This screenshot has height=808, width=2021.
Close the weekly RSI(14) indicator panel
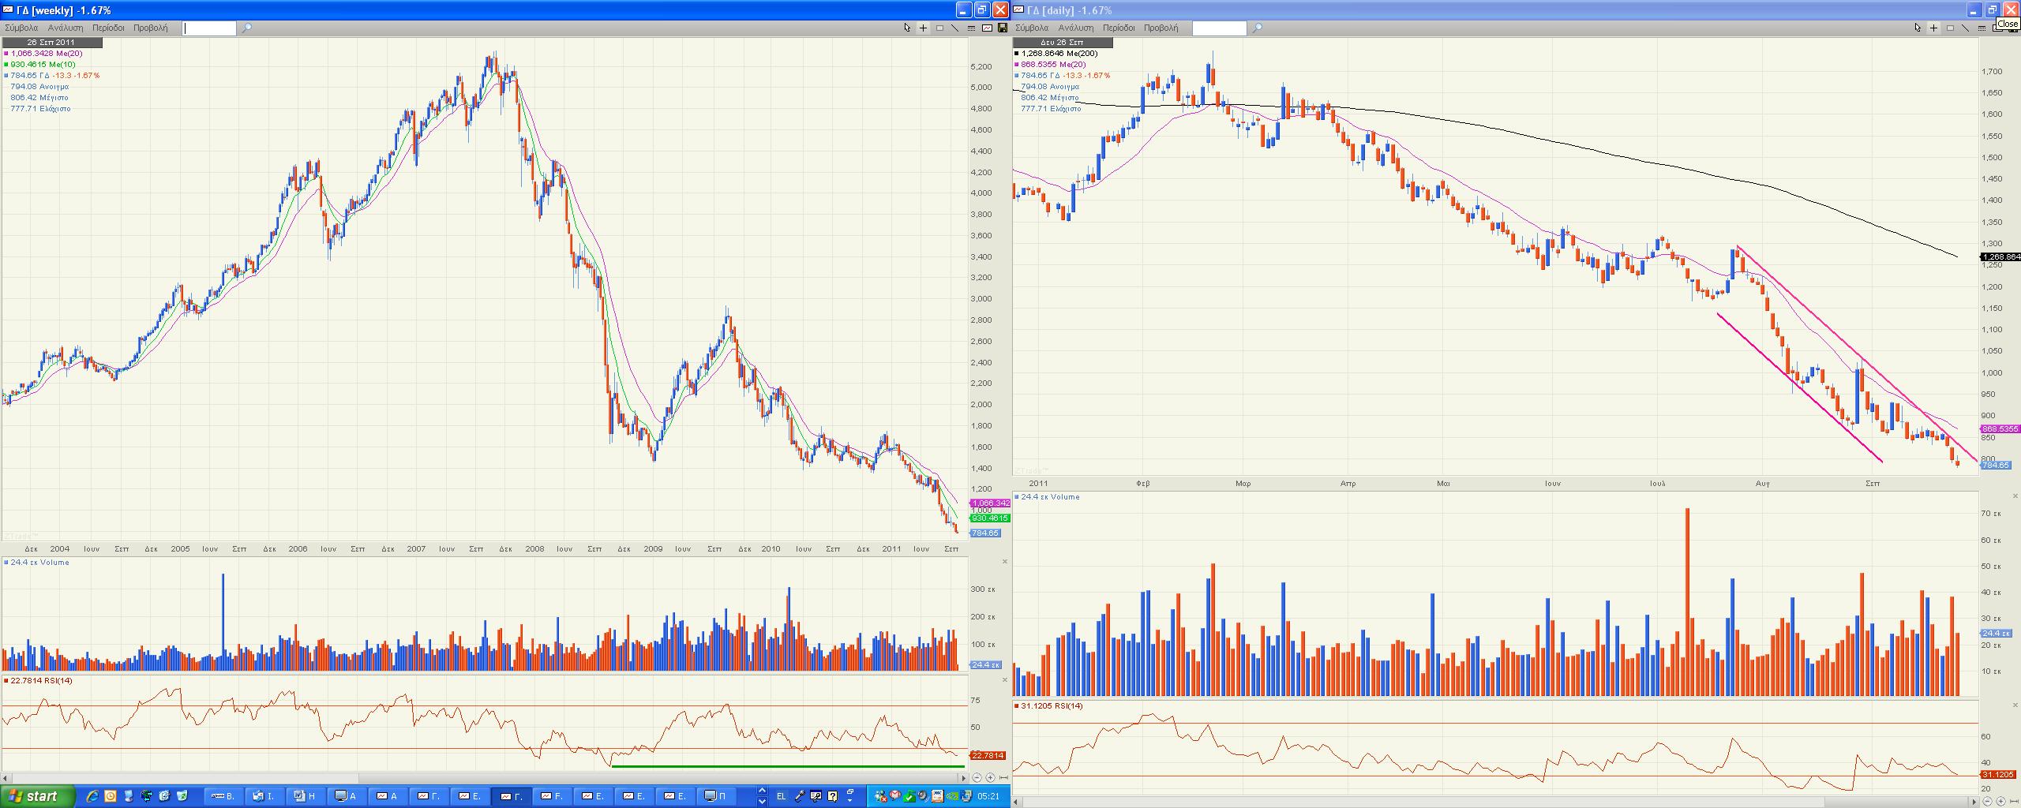coord(1005,679)
